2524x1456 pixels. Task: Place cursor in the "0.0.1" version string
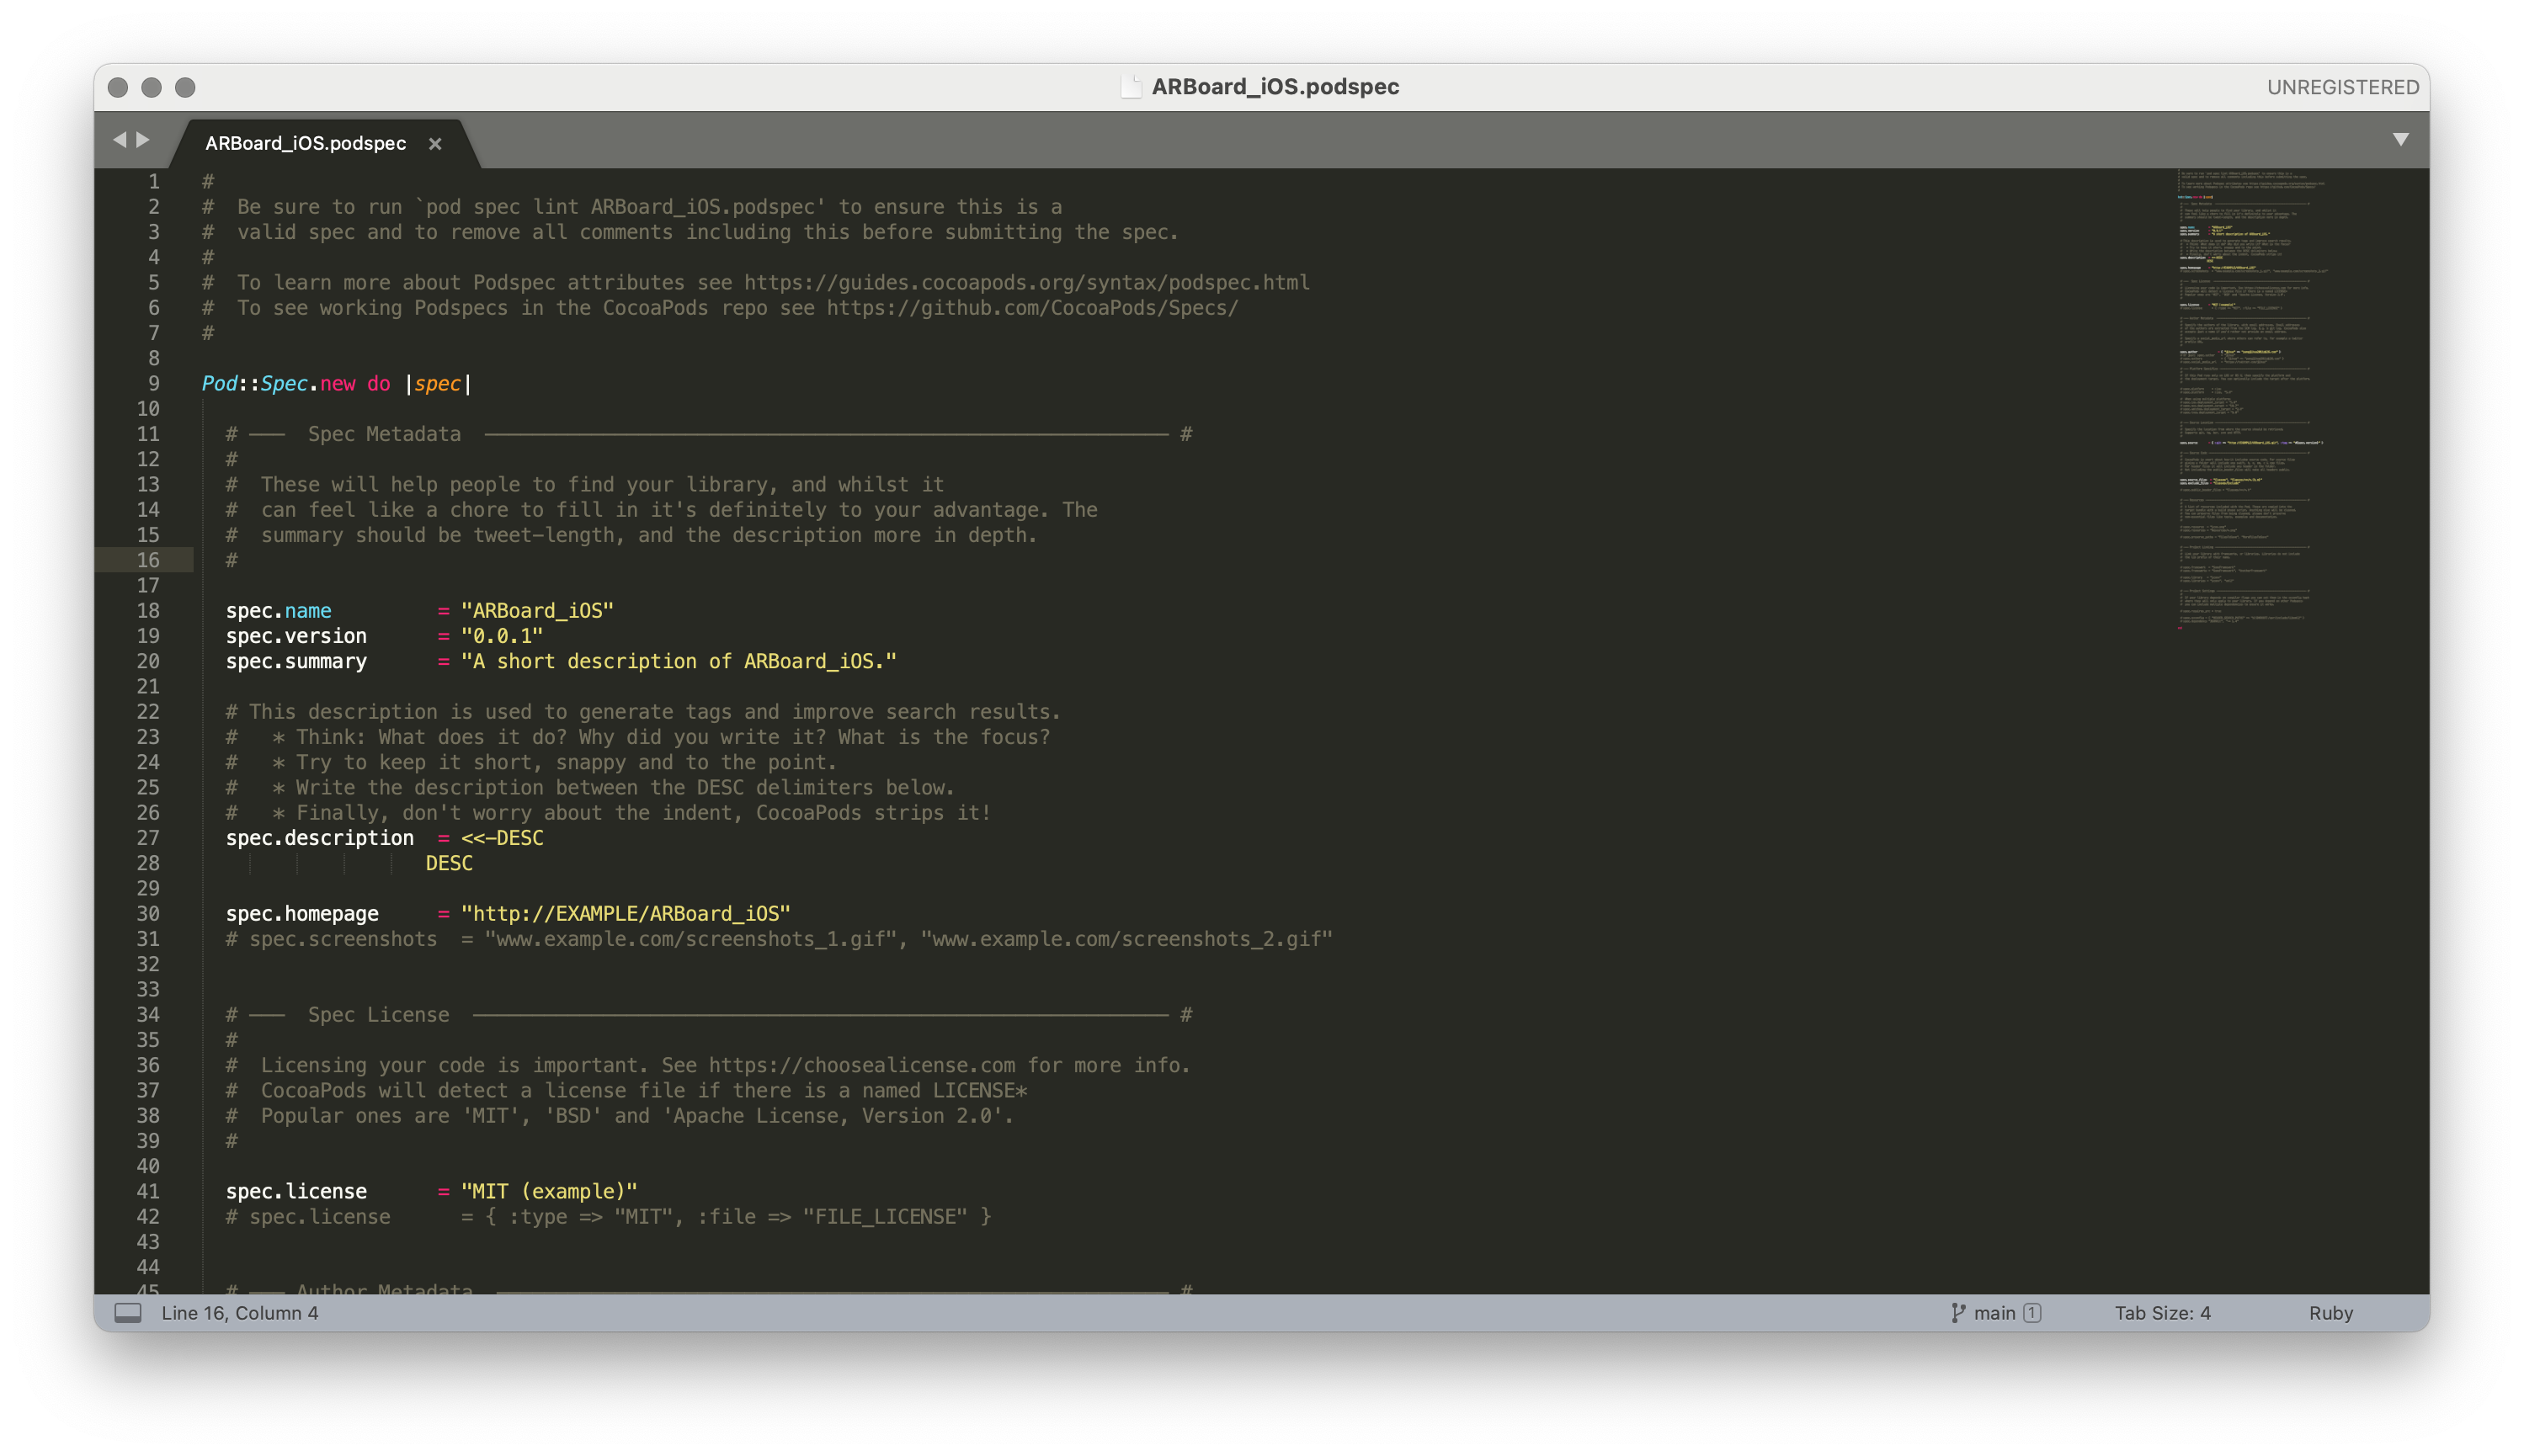pos(502,636)
